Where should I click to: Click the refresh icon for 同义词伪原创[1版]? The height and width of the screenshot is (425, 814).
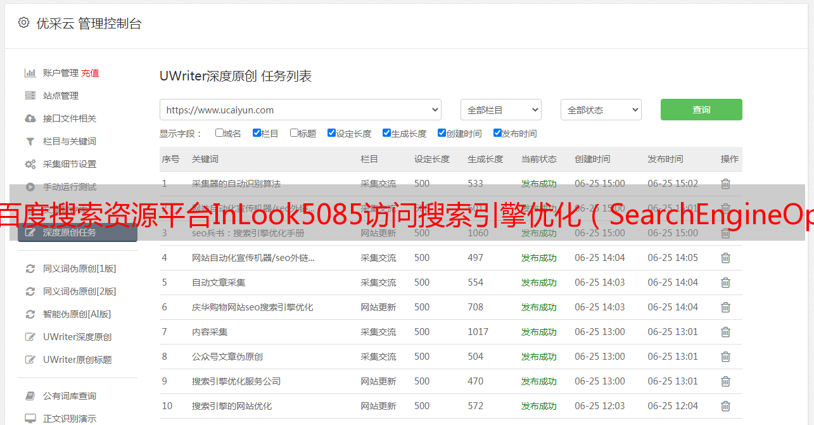[x=30, y=269]
